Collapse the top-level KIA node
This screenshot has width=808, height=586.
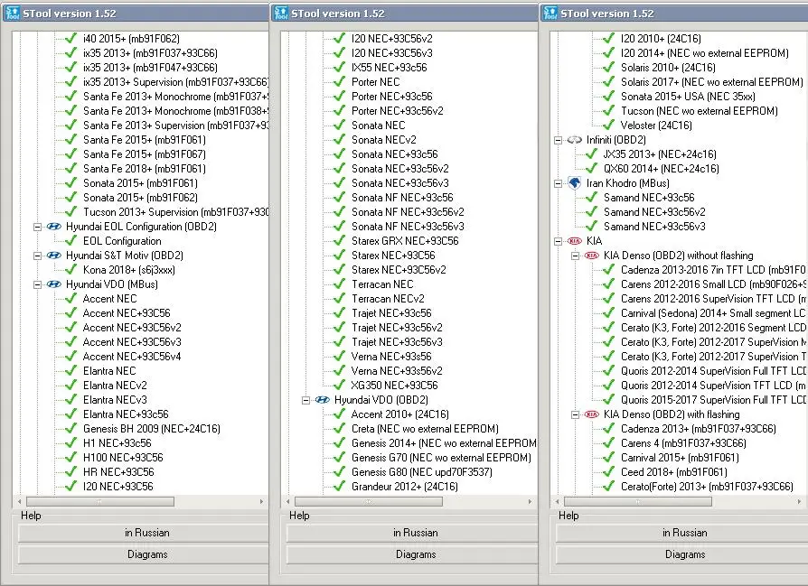pyautogui.click(x=558, y=241)
